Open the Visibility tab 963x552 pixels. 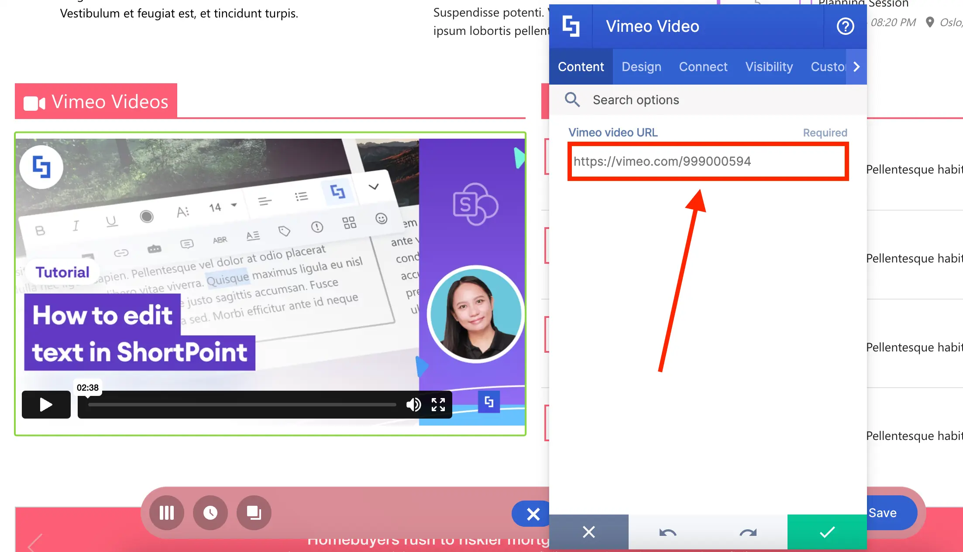769,67
